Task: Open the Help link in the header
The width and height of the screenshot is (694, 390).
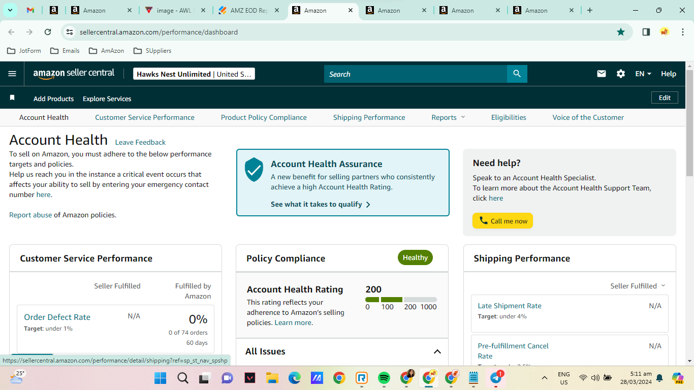Action: (x=669, y=74)
